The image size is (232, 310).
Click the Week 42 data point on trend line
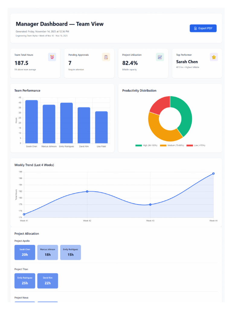point(87,191)
